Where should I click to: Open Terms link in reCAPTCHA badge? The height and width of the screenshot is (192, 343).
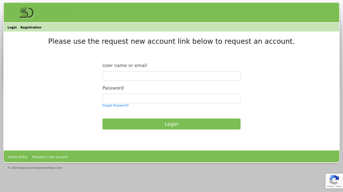tap(338, 186)
